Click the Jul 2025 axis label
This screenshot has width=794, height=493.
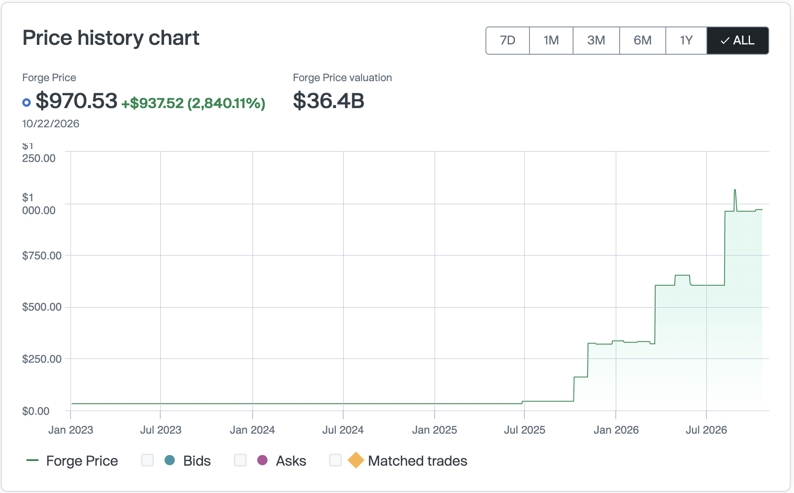pos(524,430)
